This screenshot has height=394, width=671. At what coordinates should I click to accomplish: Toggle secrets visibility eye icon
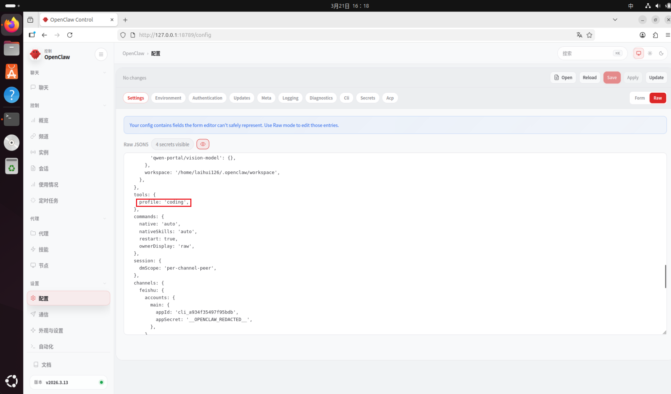[x=203, y=144]
